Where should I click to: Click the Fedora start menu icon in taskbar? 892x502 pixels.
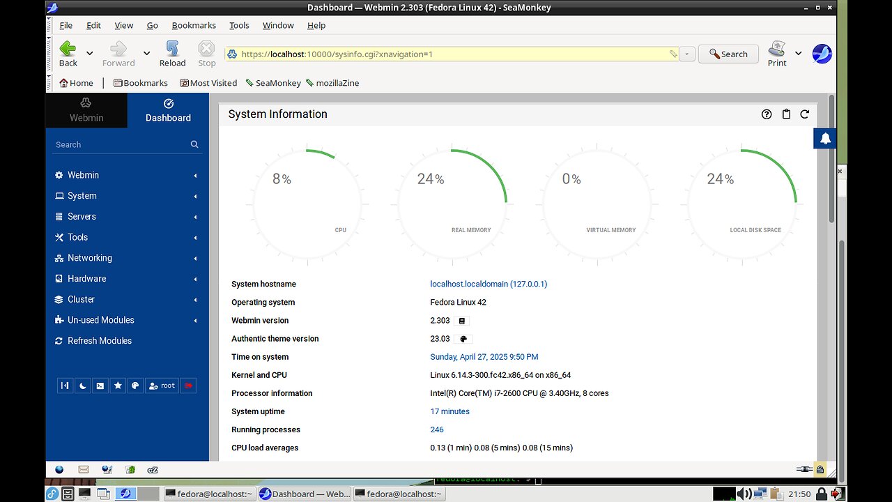52,494
